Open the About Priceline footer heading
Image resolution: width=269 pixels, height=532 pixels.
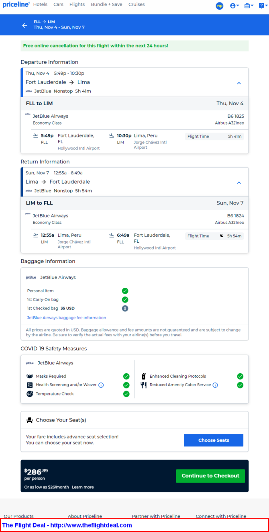coord(85,516)
